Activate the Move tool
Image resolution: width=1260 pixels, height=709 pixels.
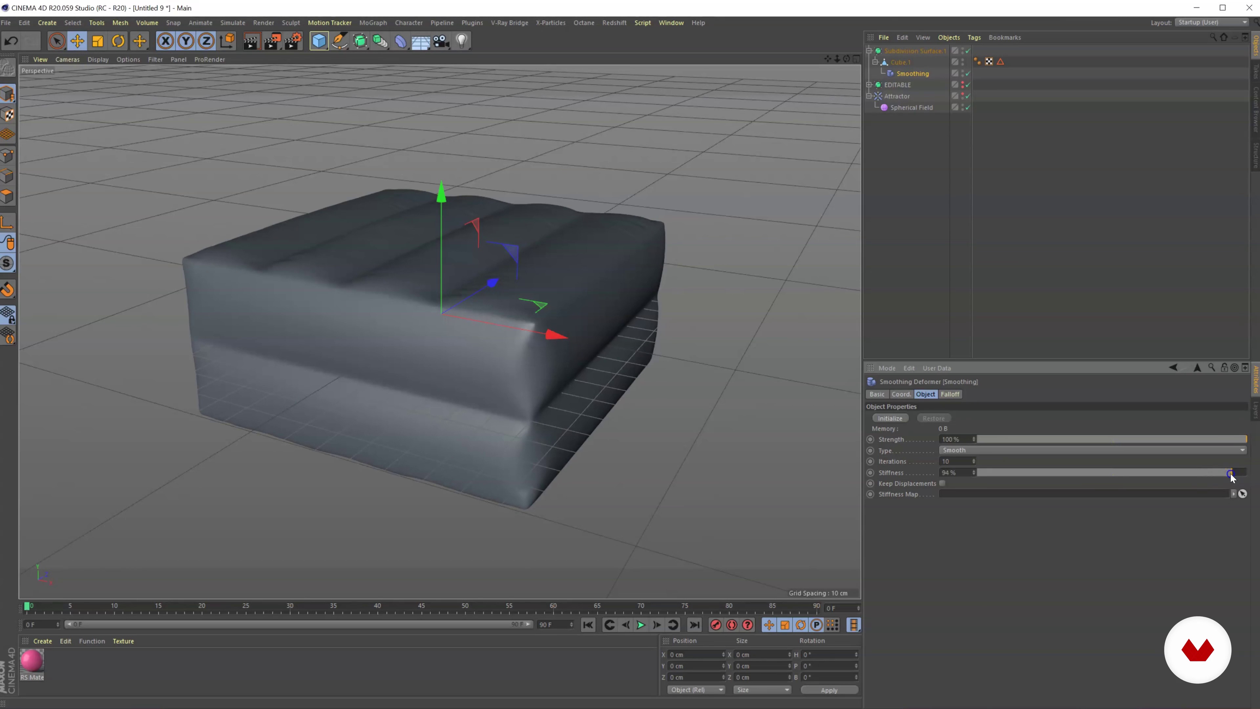(77, 41)
